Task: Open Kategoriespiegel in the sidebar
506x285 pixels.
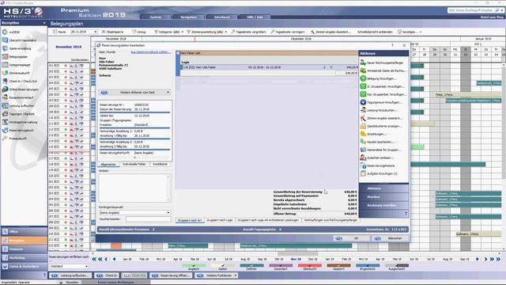Action: coord(19,65)
